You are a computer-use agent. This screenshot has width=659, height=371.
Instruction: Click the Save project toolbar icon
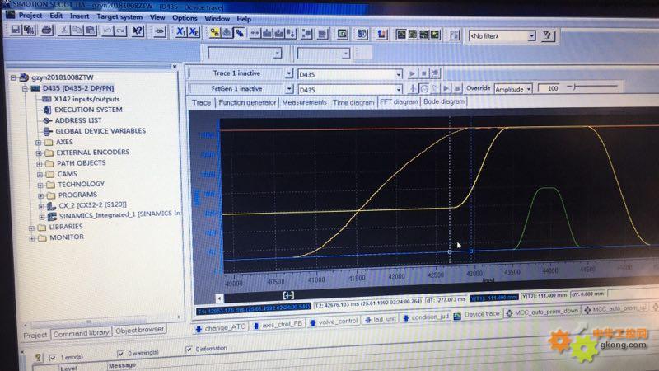(x=16, y=30)
